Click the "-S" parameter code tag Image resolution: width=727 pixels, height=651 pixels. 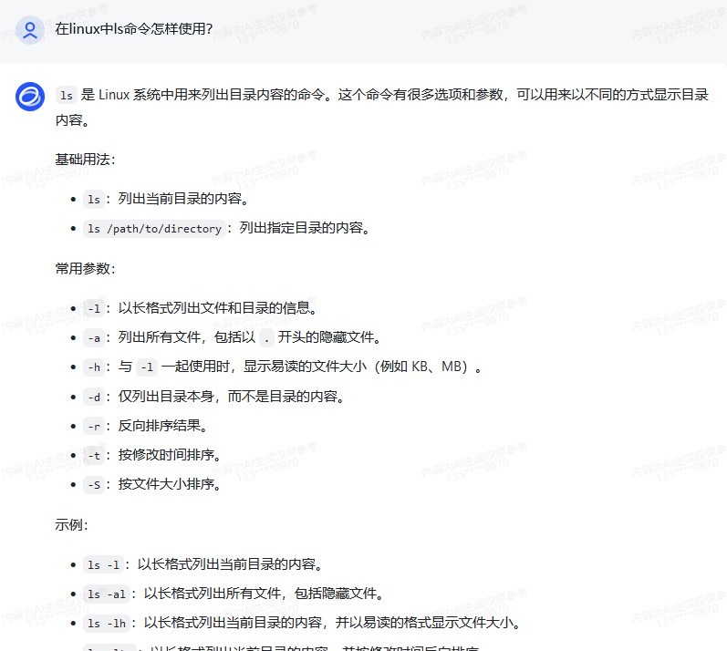pyautogui.click(x=94, y=484)
